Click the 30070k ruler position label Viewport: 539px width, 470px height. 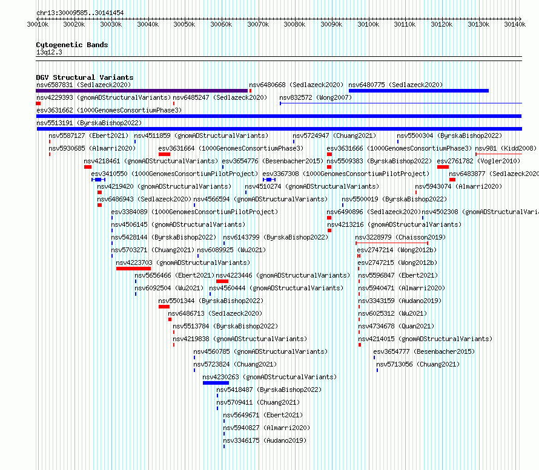[258, 24]
